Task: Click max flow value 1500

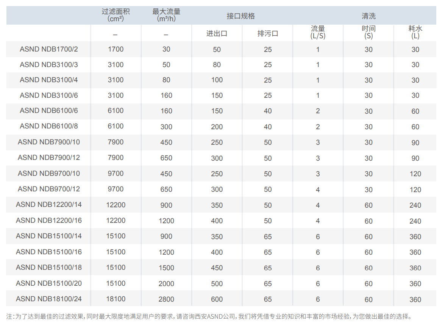Action: [166, 268]
